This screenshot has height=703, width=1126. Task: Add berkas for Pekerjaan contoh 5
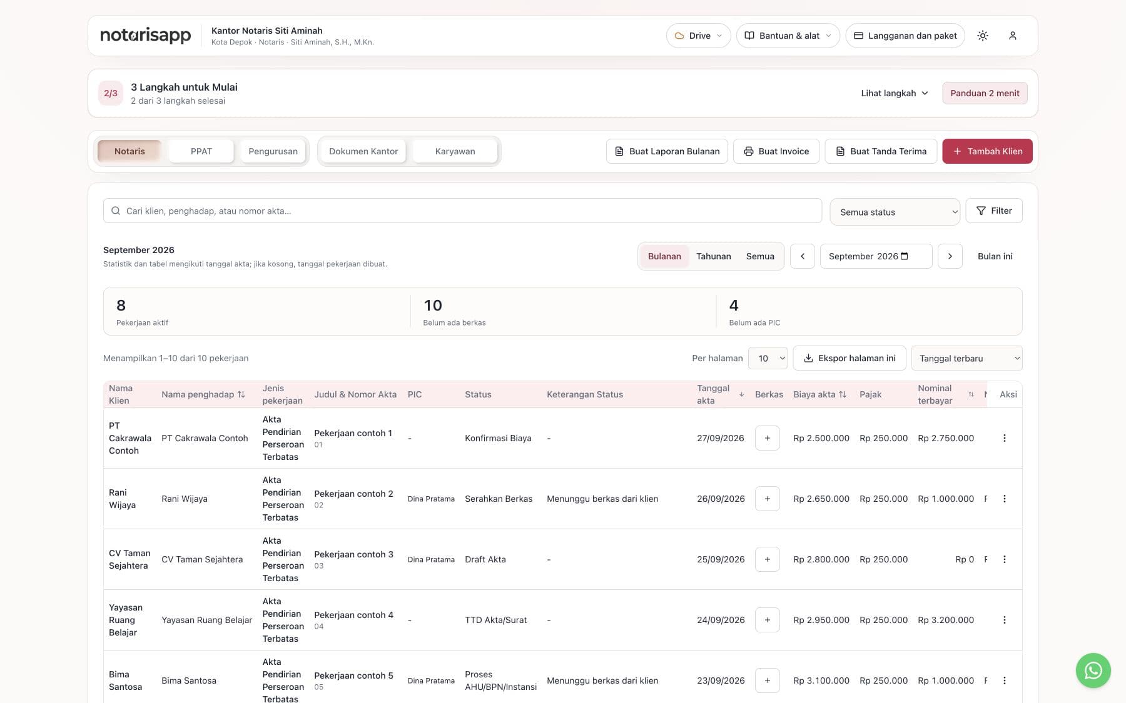tap(767, 681)
